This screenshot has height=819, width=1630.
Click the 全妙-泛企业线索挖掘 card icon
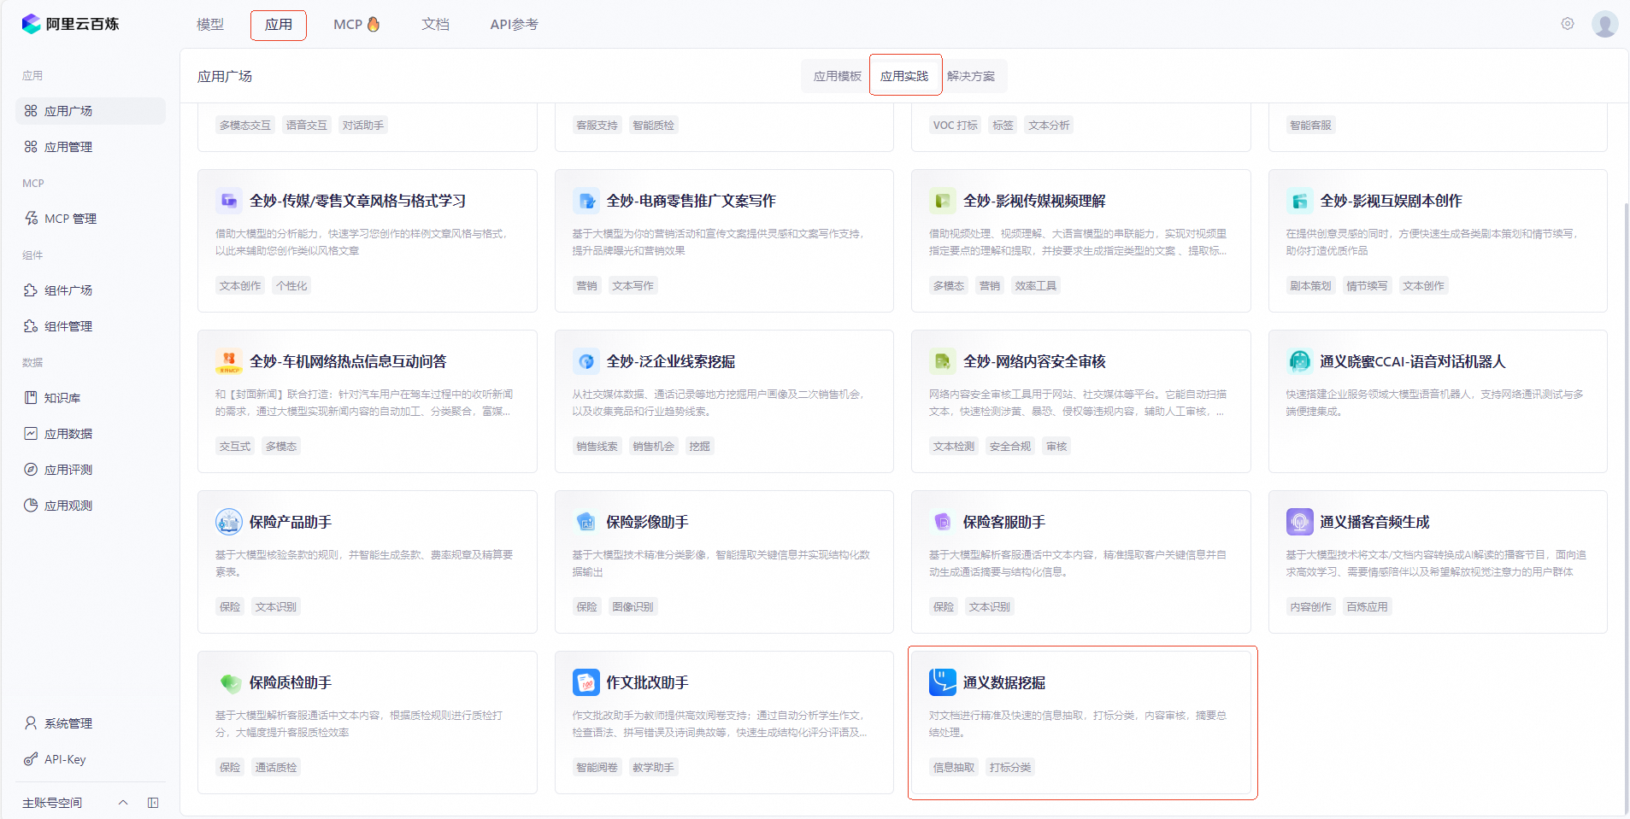click(x=586, y=361)
